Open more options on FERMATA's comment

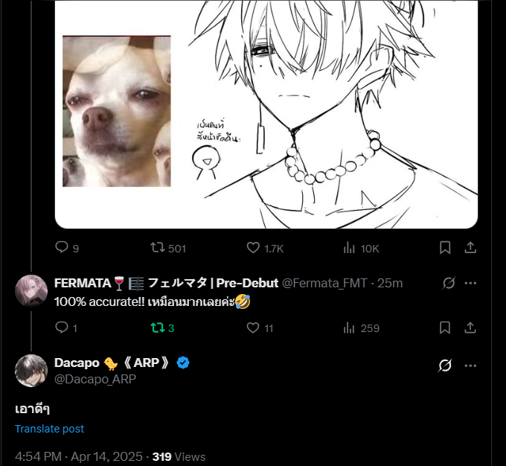470,283
